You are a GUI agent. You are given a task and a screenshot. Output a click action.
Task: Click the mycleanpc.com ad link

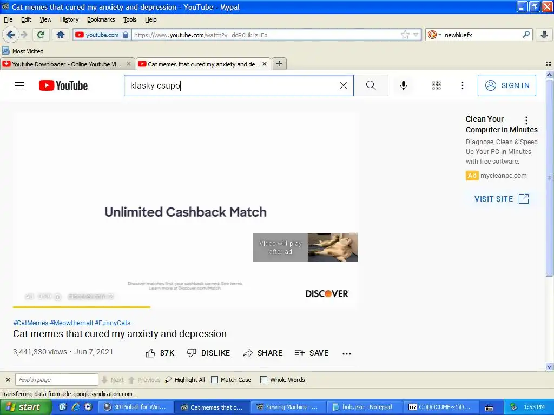point(504,176)
